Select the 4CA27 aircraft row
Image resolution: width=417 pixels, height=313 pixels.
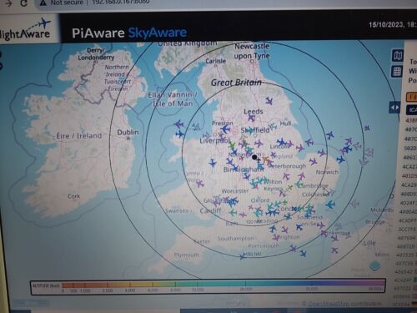pos(409,167)
